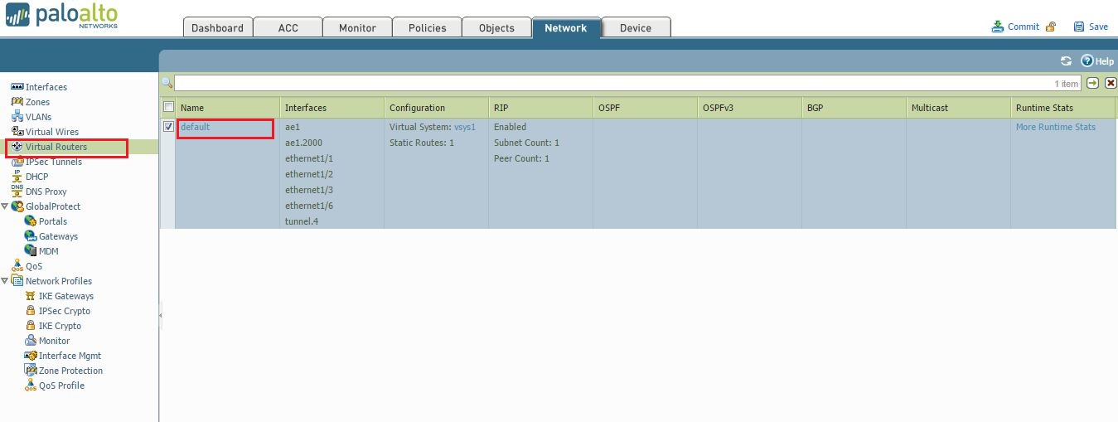The height and width of the screenshot is (422, 1118).
Task: Click the ethernet1/6 interface text
Action: coord(309,206)
